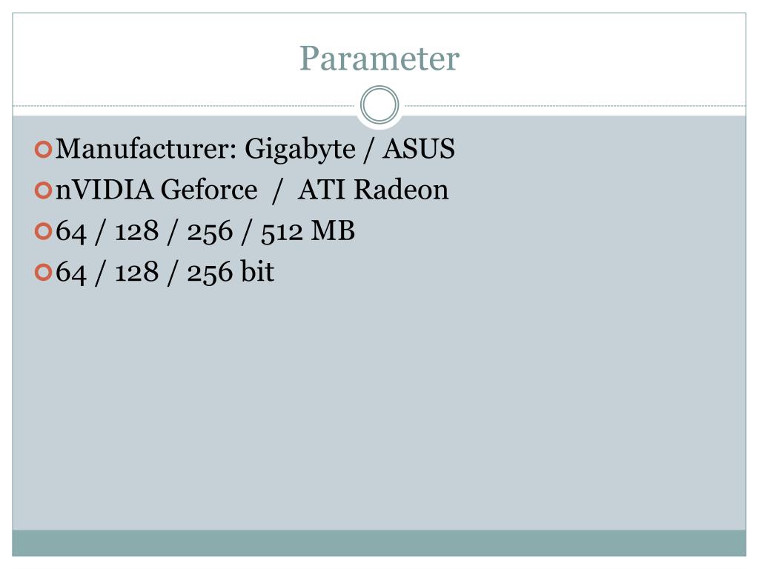Click the orange bullet beside nVIDIA Geforce
Image resolution: width=759 pixels, height=569 pixels.
coord(43,190)
